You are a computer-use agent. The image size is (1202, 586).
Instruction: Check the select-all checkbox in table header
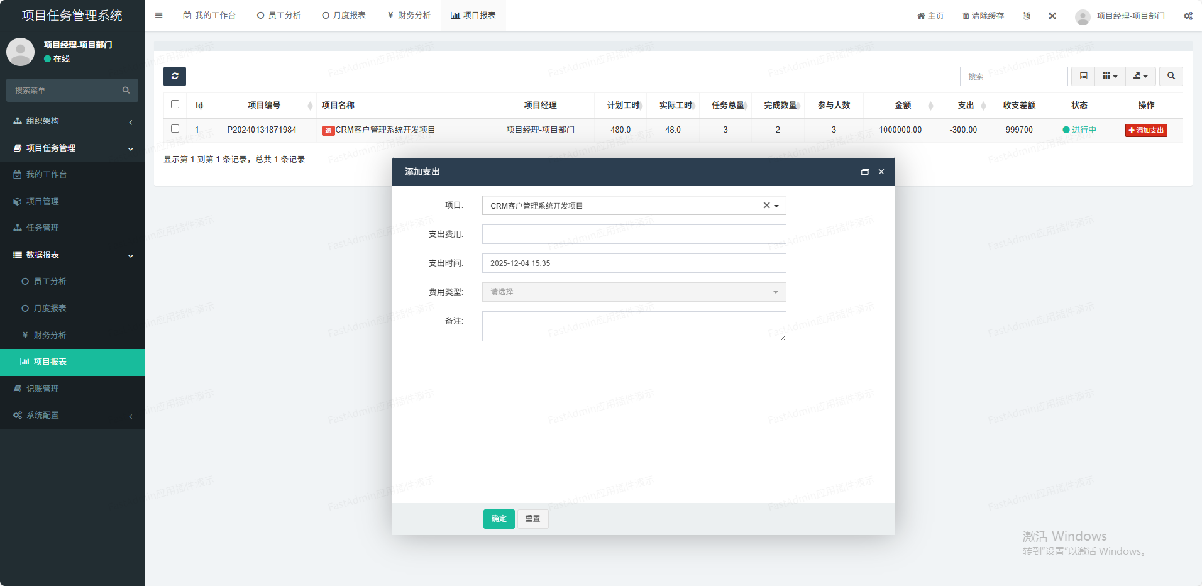click(x=175, y=104)
